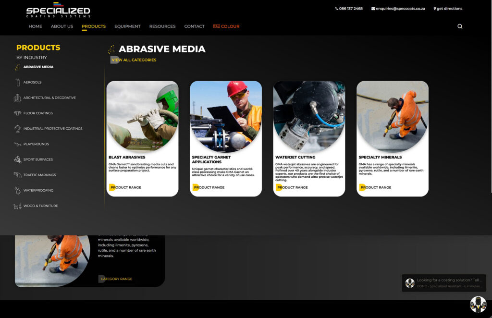This screenshot has width=492, height=318.
Task: Click the Blast Abrasives card image
Action: point(142,116)
